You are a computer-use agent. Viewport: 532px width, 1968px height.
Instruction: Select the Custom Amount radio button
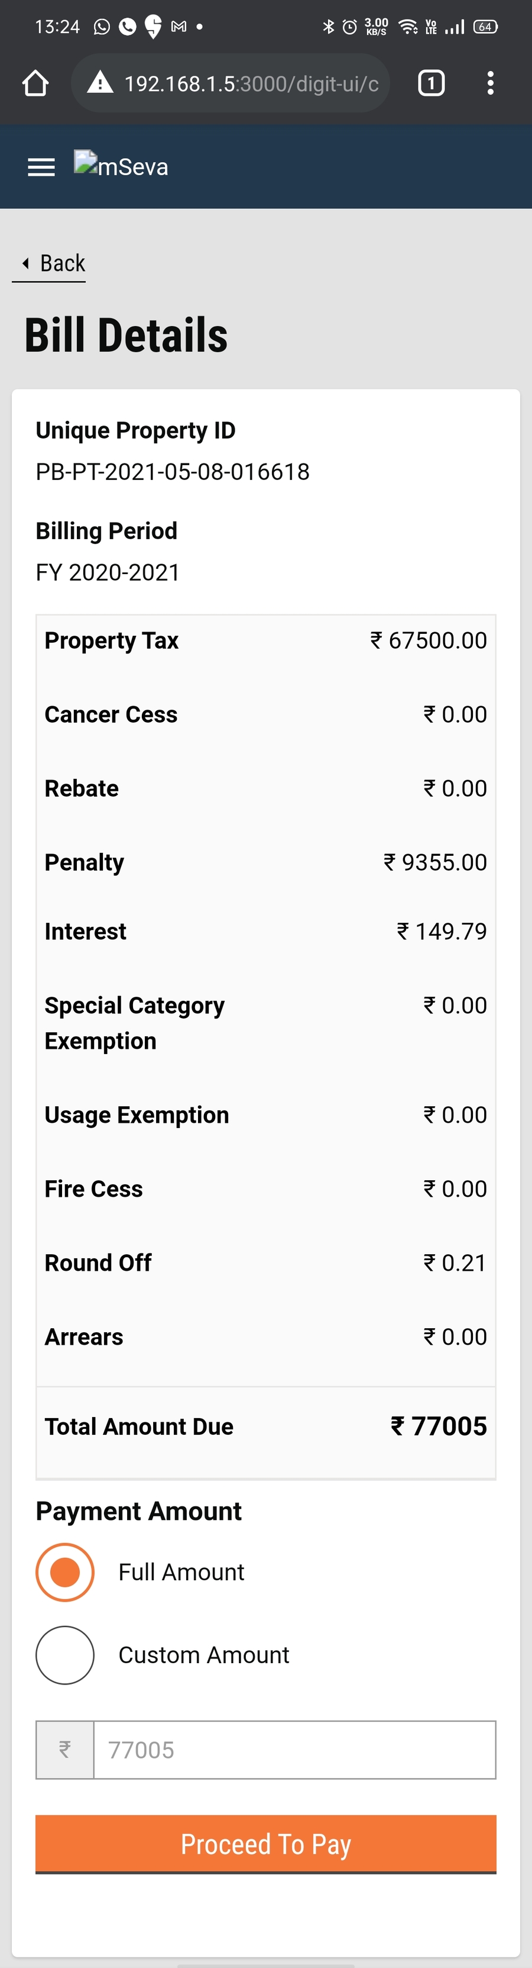(65, 1655)
